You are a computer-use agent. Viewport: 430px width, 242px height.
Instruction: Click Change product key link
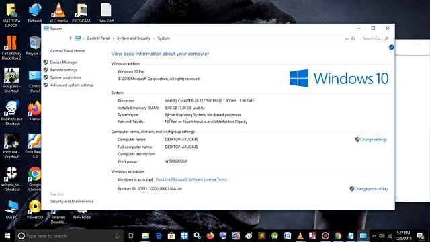pyautogui.click(x=371, y=189)
